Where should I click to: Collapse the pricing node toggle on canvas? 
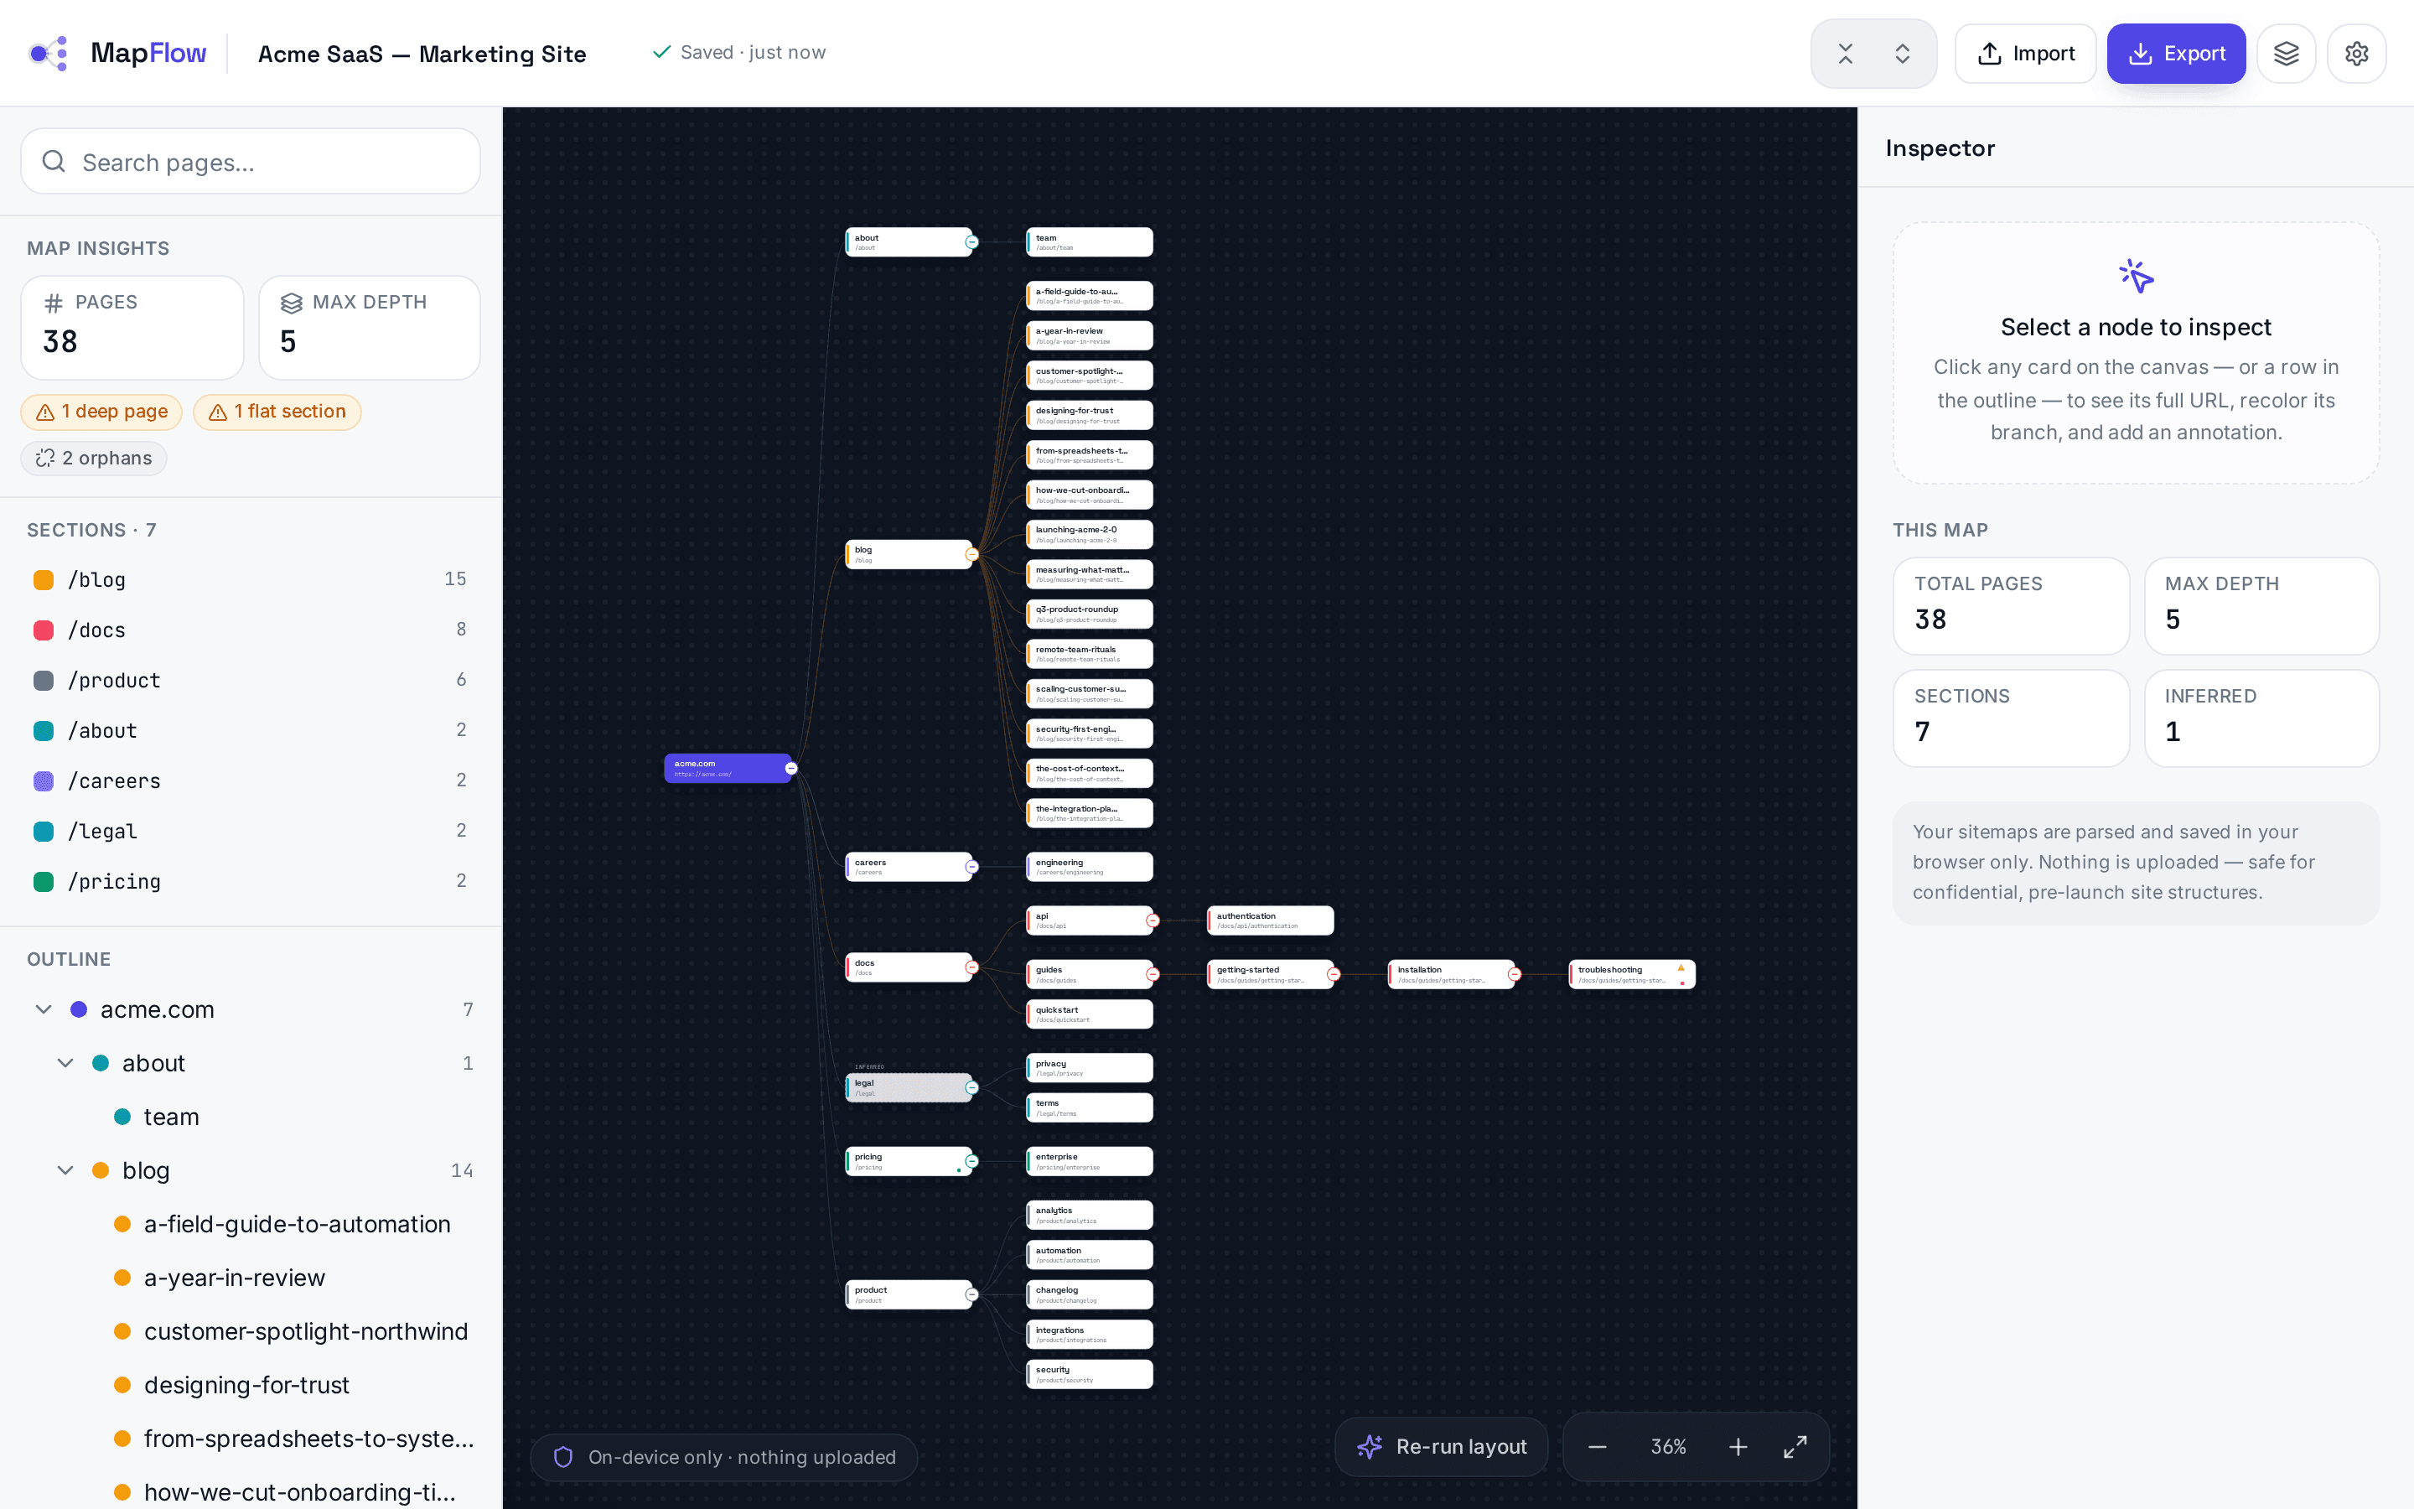pos(971,1161)
